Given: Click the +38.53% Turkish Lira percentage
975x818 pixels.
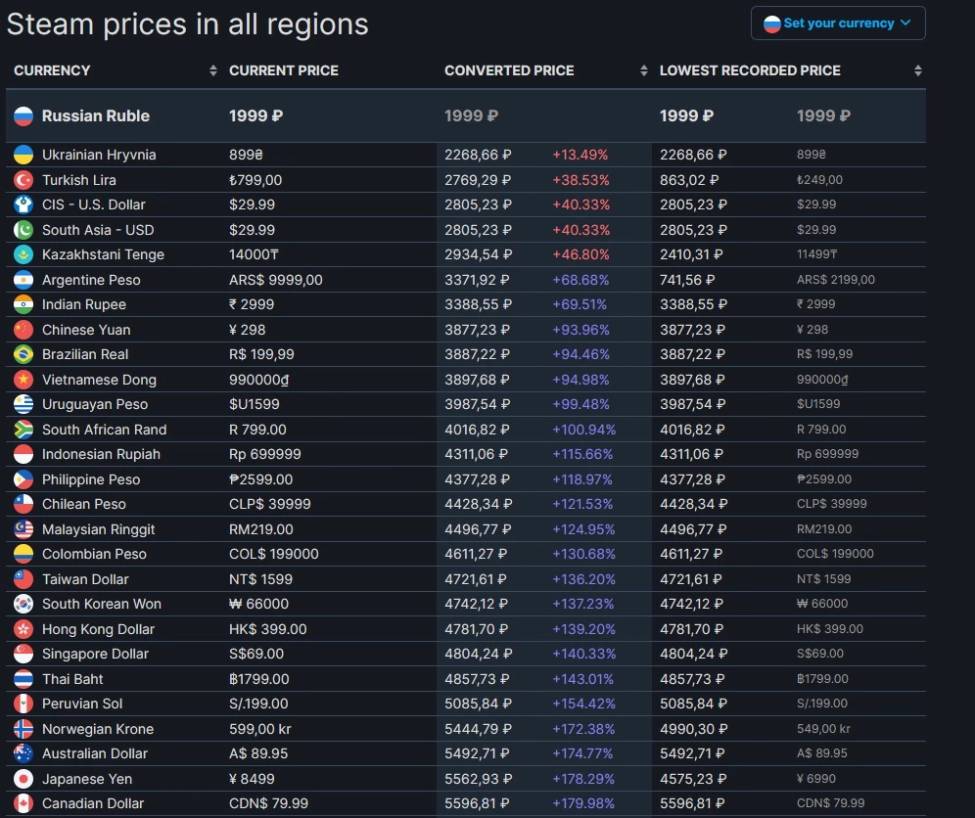Looking at the screenshot, I should [x=580, y=180].
